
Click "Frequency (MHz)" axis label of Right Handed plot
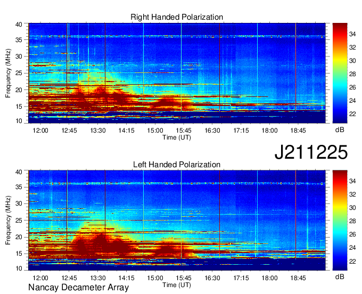(8, 73)
